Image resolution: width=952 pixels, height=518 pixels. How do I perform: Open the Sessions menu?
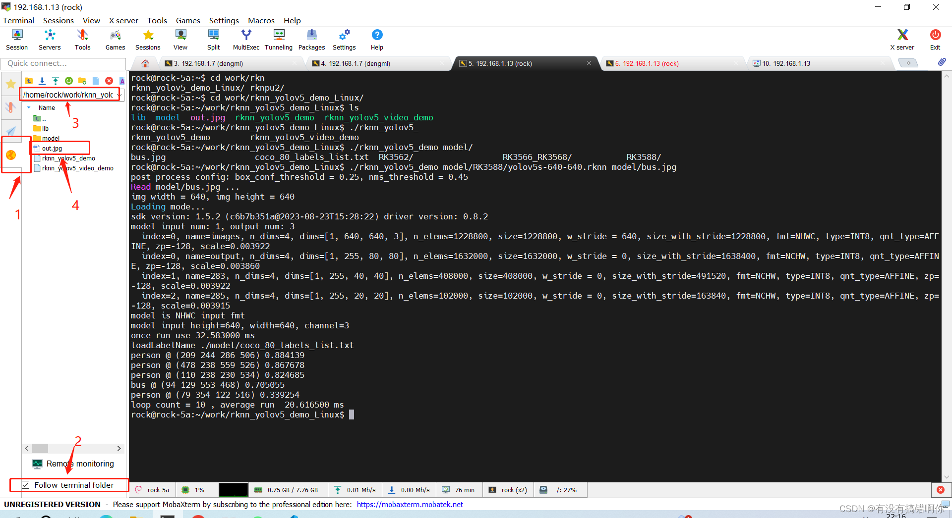pos(58,20)
